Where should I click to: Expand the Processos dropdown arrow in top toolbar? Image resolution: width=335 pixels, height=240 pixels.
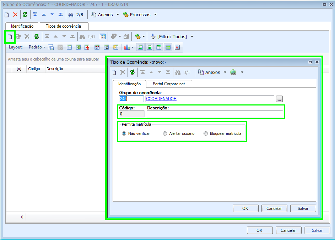pos(155,15)
